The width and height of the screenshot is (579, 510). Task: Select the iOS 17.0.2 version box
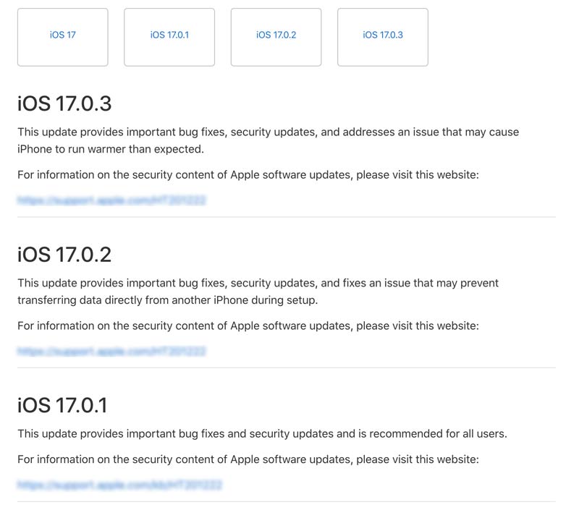(276, 38)
